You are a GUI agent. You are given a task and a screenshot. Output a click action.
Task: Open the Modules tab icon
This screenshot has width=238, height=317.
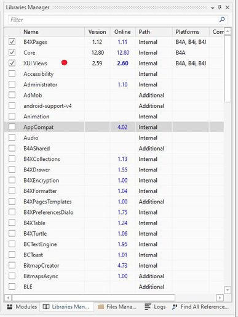(10, 307)
